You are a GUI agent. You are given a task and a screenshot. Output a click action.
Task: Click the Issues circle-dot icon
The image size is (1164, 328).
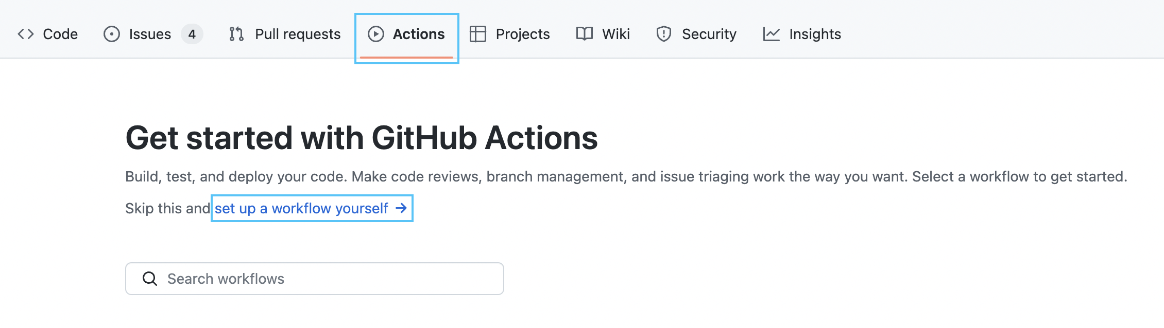point(112,34)
